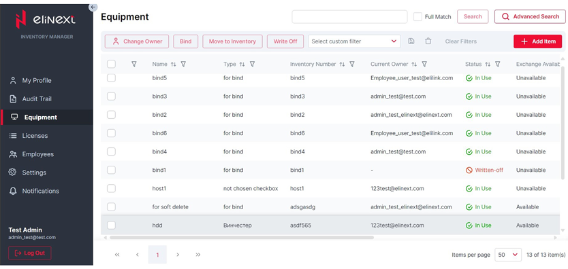Go to the previous page

click(138, 255)
